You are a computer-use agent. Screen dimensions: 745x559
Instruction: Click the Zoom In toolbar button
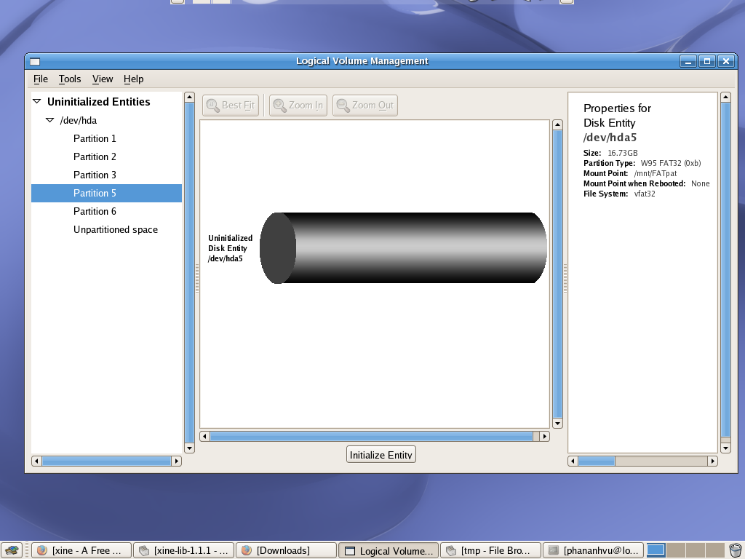click(x=298, y=105)
